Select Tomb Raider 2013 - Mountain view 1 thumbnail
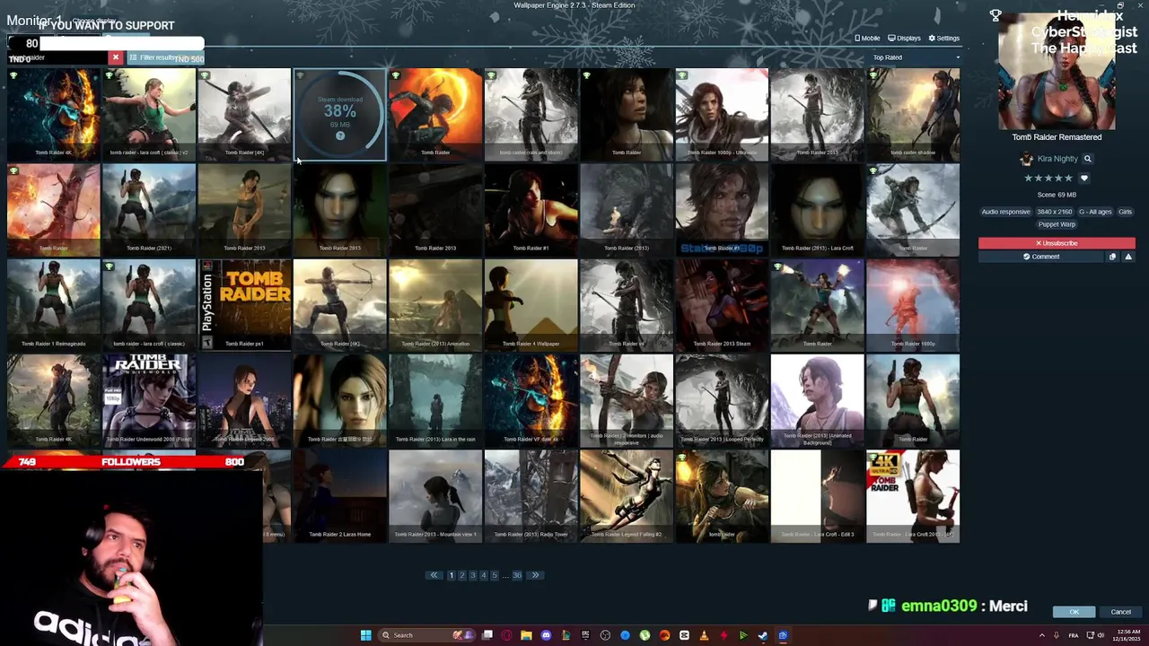 tap(435, 496)
